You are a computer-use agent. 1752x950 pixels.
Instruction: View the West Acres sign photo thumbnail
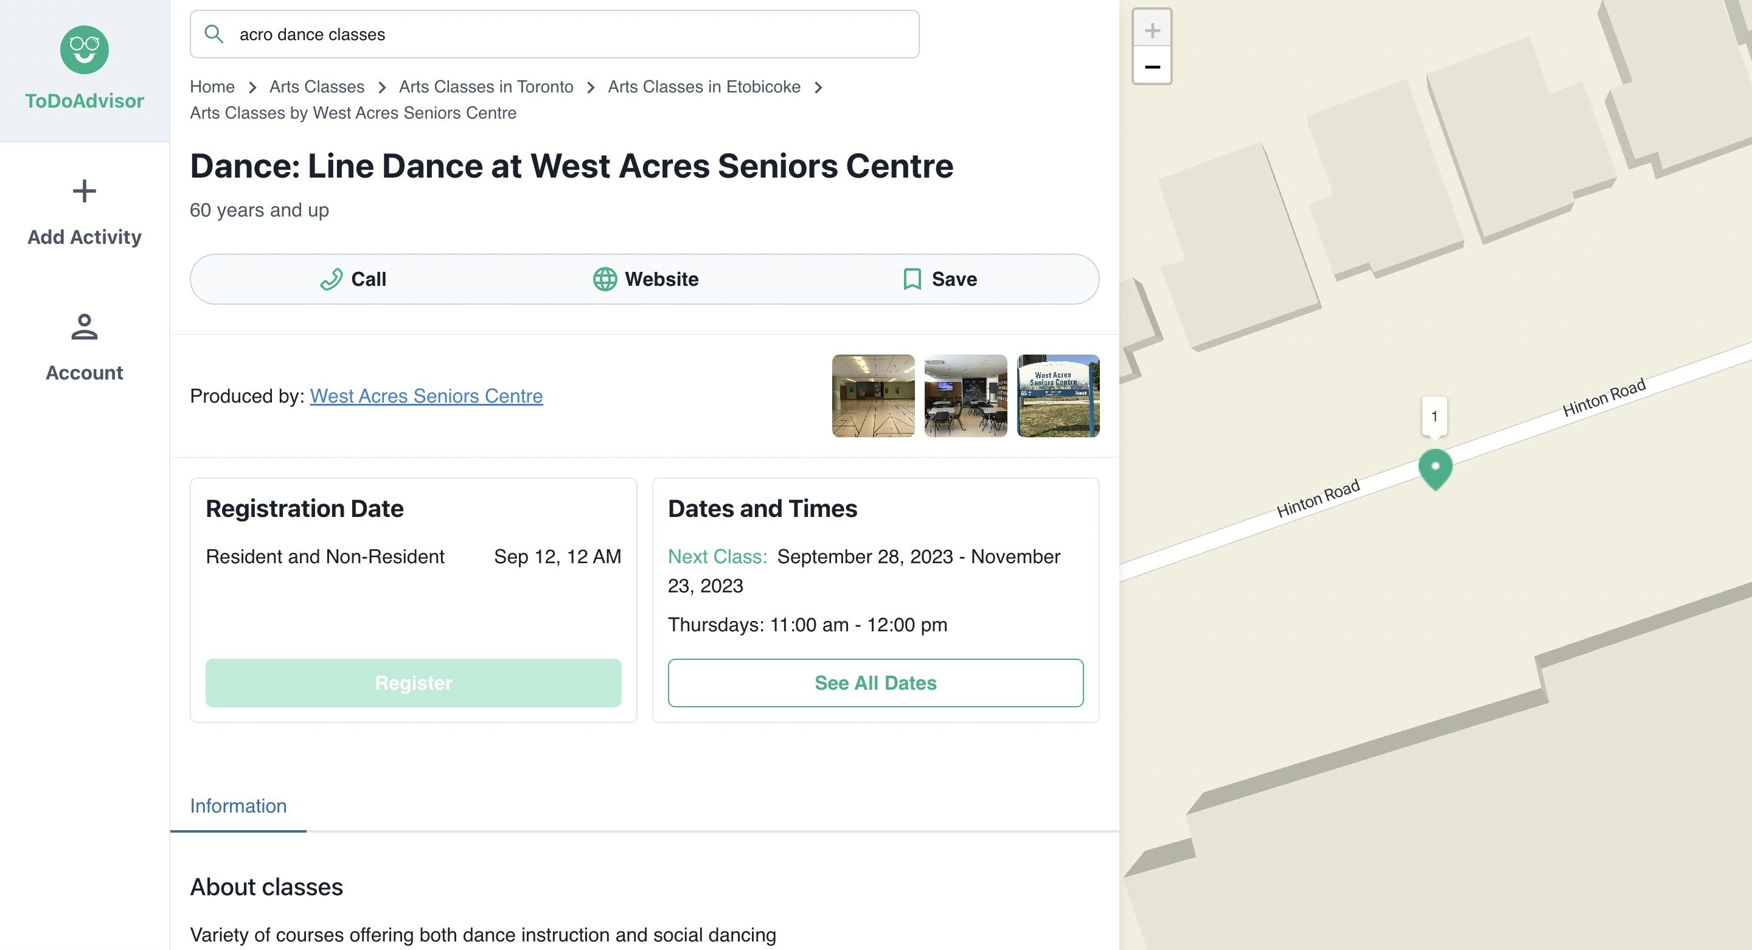(x=1058, y=396)
